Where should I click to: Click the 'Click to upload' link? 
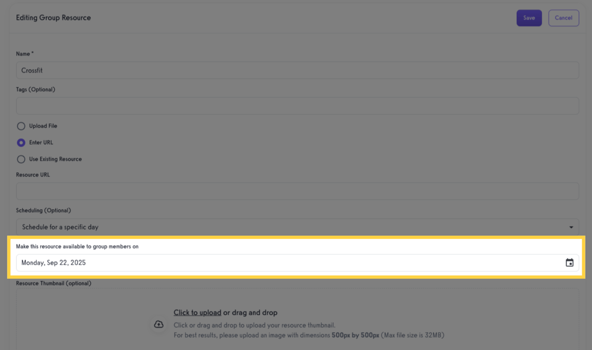tap(197, 313)
